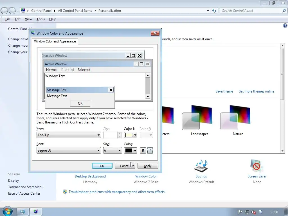Click the preview scrollbar down arrow
The image size is (288, 216).
click(148, 97)
